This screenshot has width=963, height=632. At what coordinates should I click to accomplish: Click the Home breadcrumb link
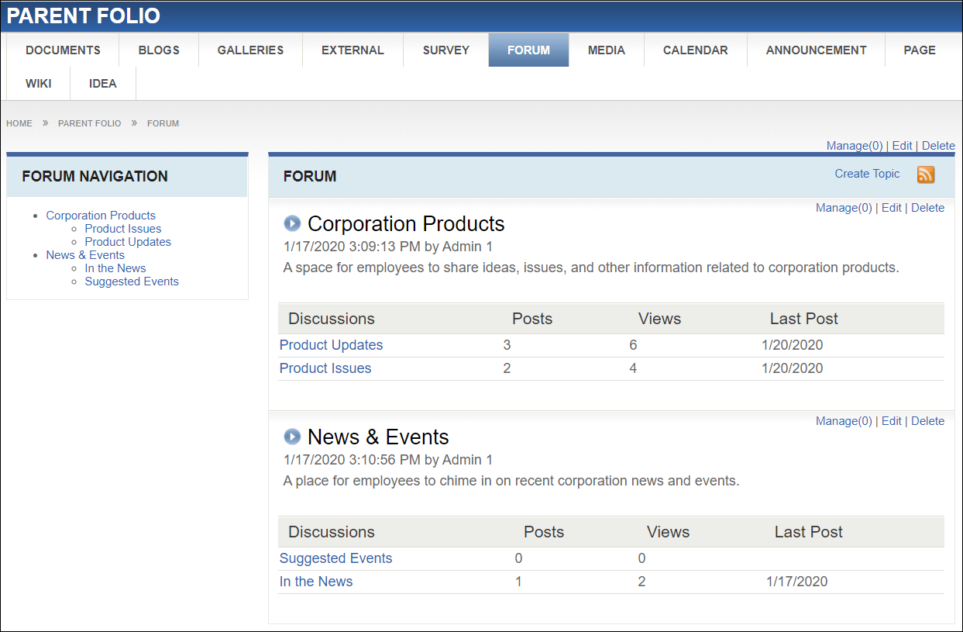point(19,123)
